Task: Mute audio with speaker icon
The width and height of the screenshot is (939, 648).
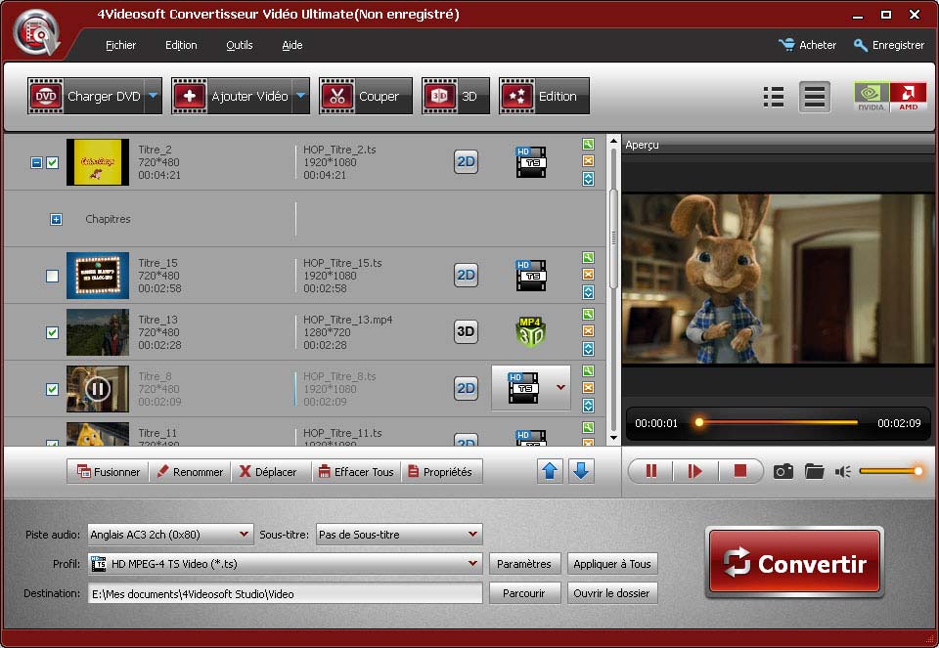Action: (843, 472)
